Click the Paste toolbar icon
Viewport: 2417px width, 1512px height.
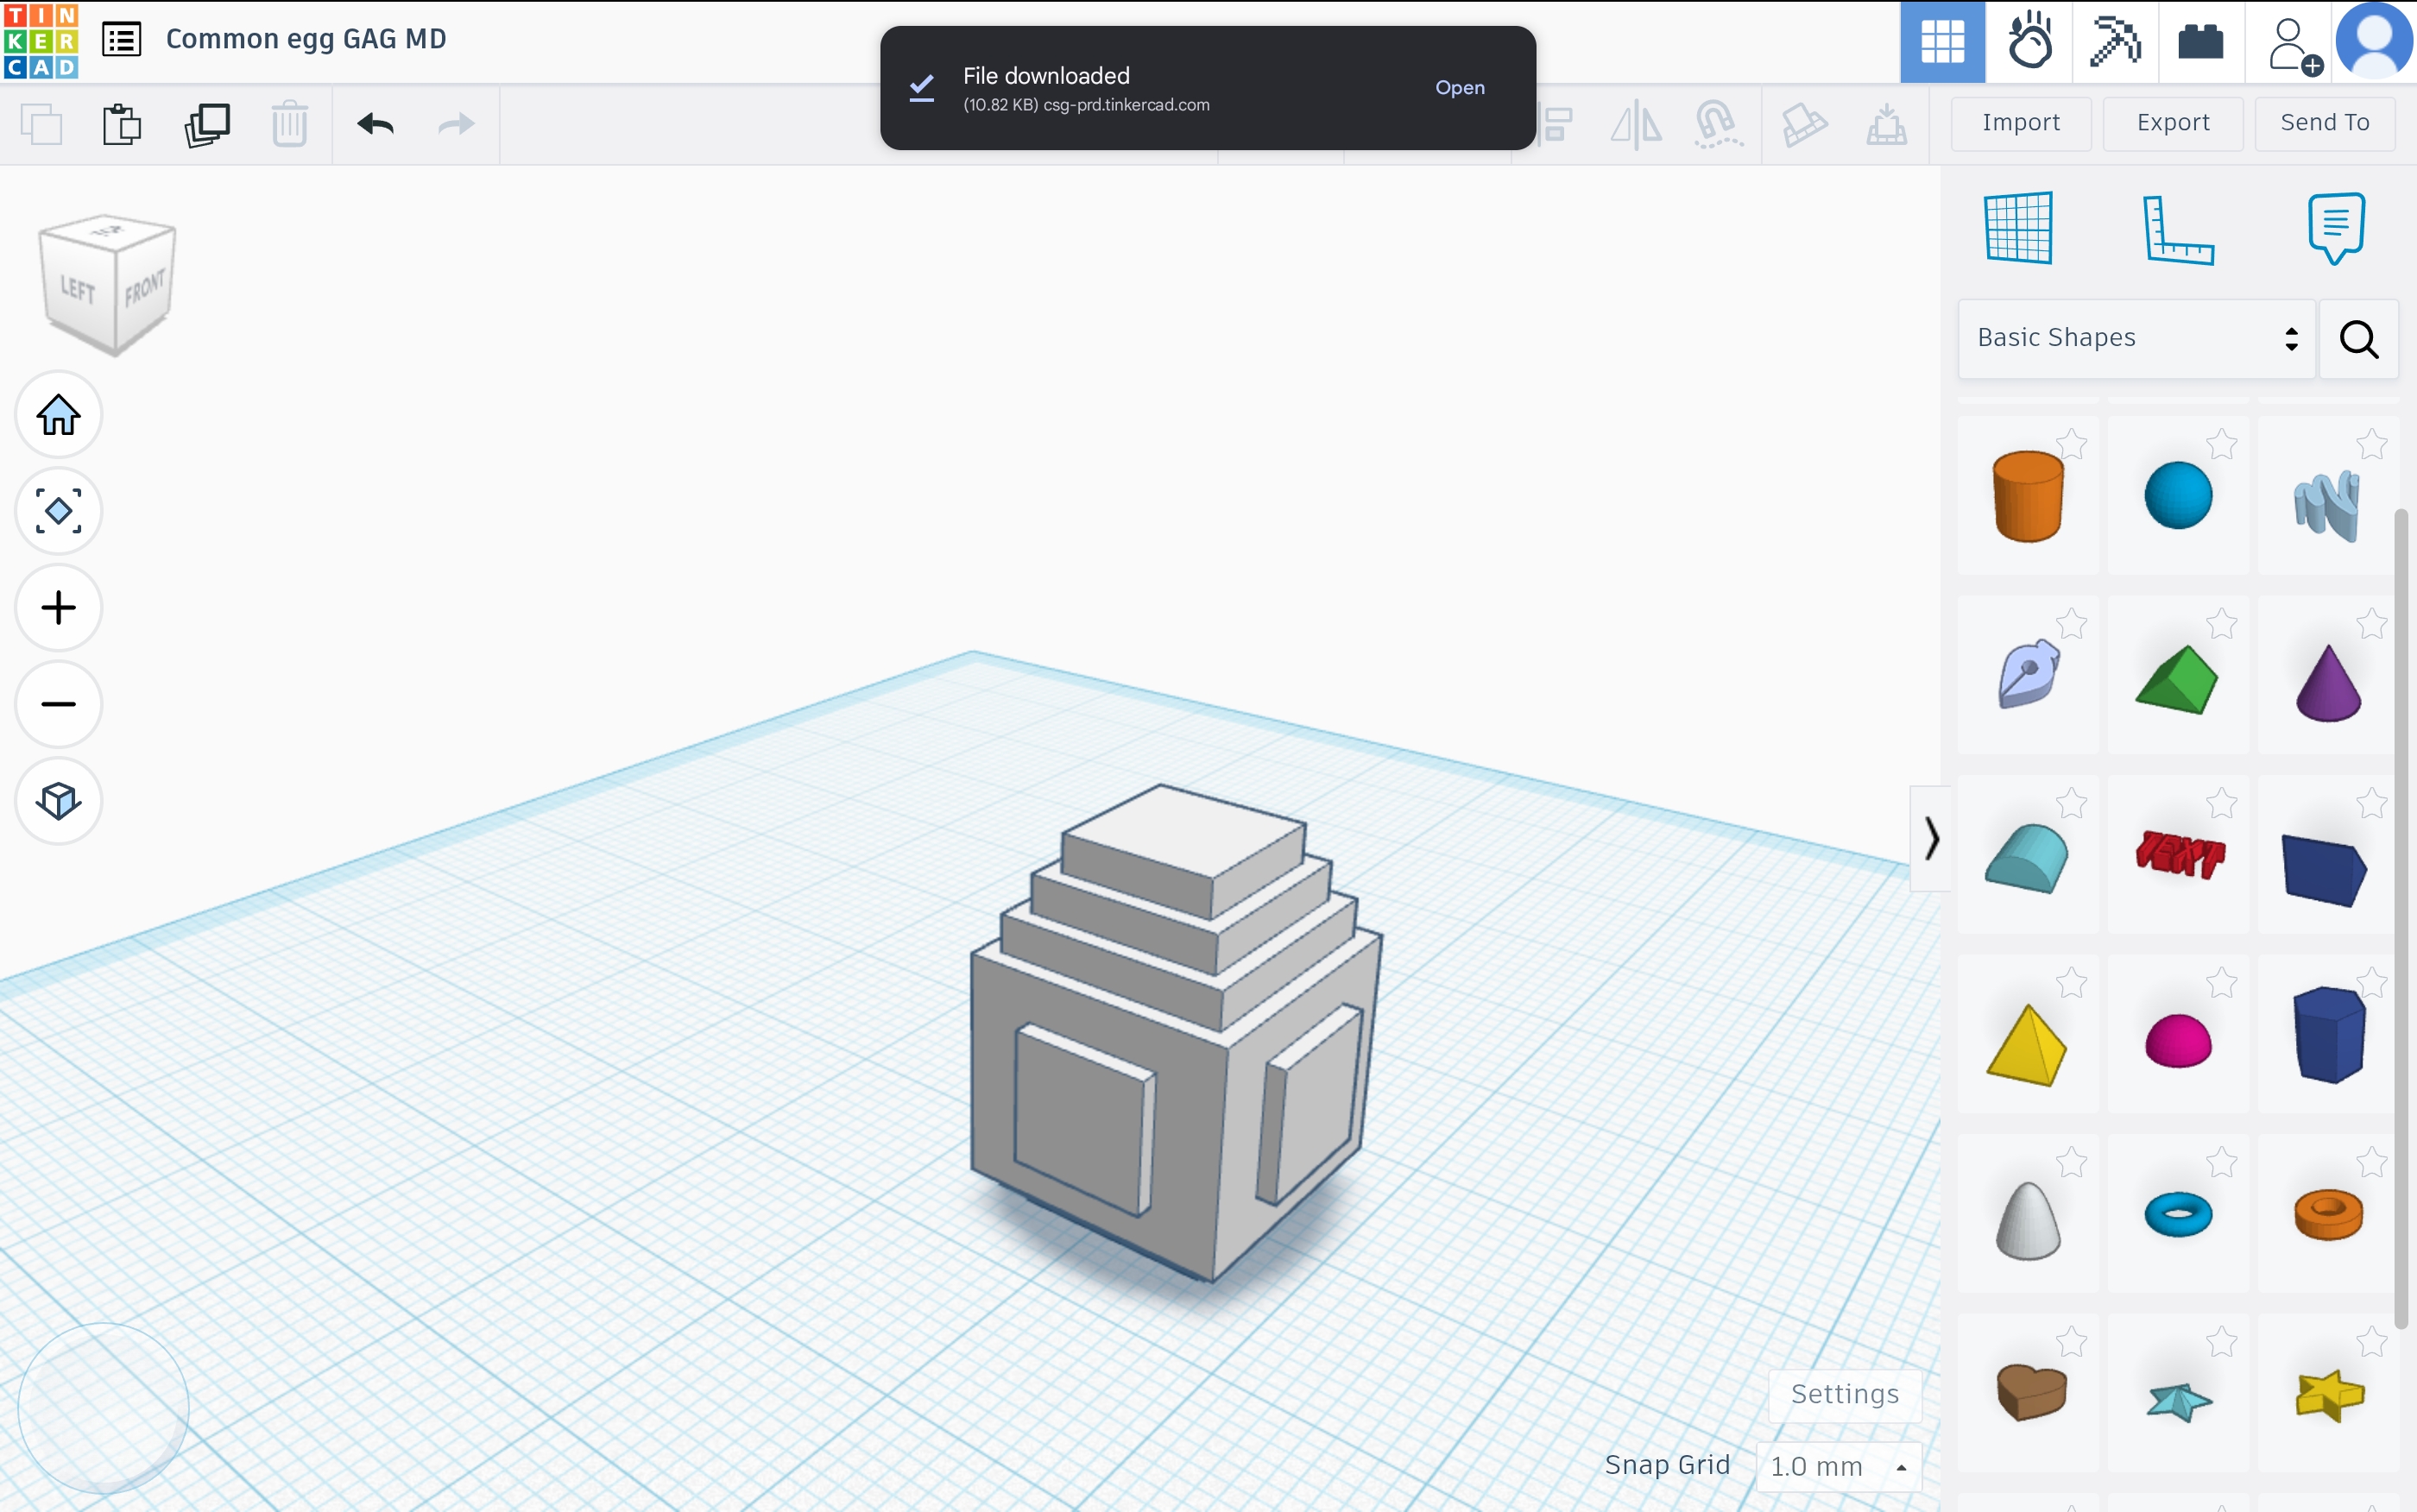click(122, 124)
